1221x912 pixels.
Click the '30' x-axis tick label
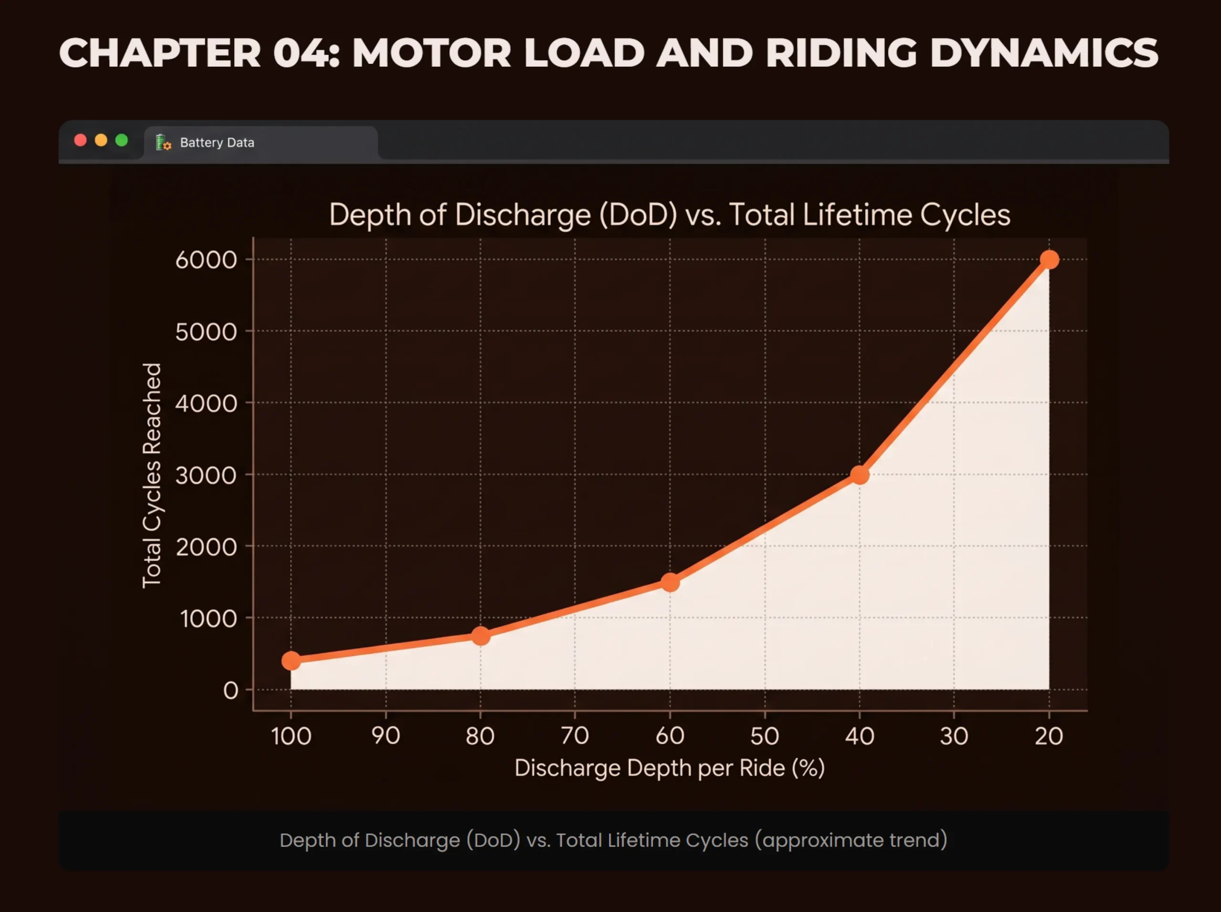(x=954, y=736)
